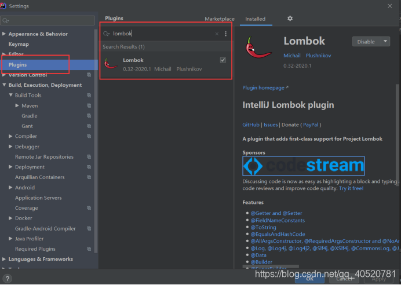Switch to the Installed tab

pyautogui.click(x=255, y=19)
